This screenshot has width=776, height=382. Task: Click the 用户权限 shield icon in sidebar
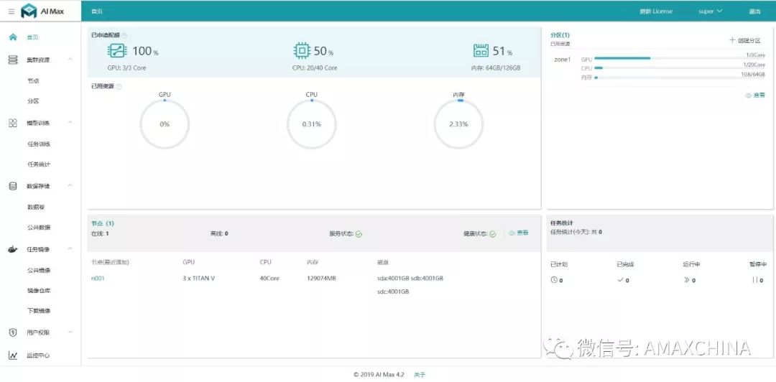coord(14,332)
